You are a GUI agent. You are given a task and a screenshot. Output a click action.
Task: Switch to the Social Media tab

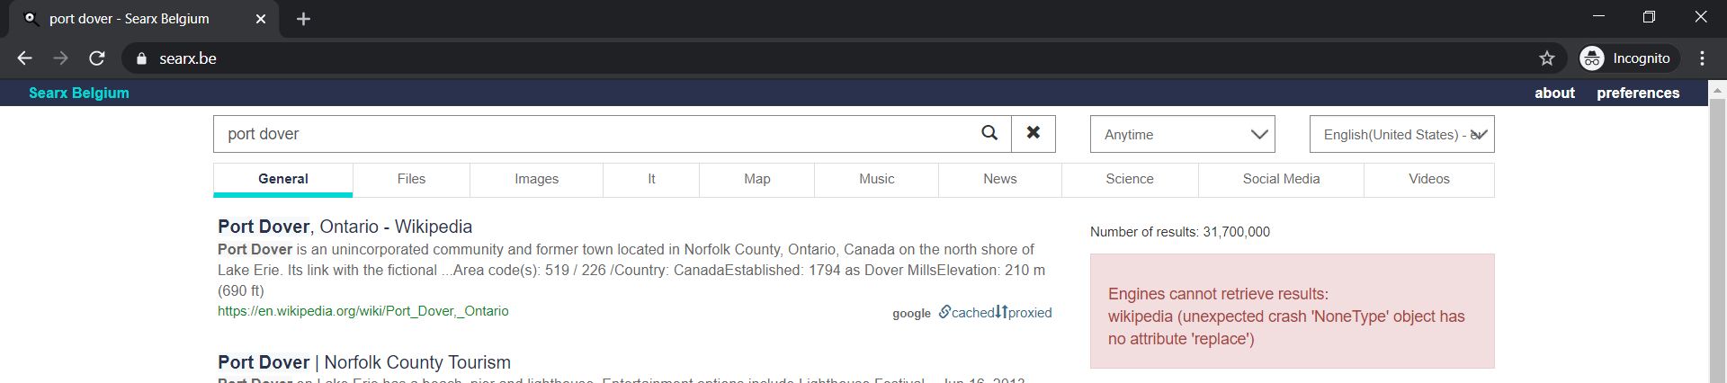coord(1281,179)
